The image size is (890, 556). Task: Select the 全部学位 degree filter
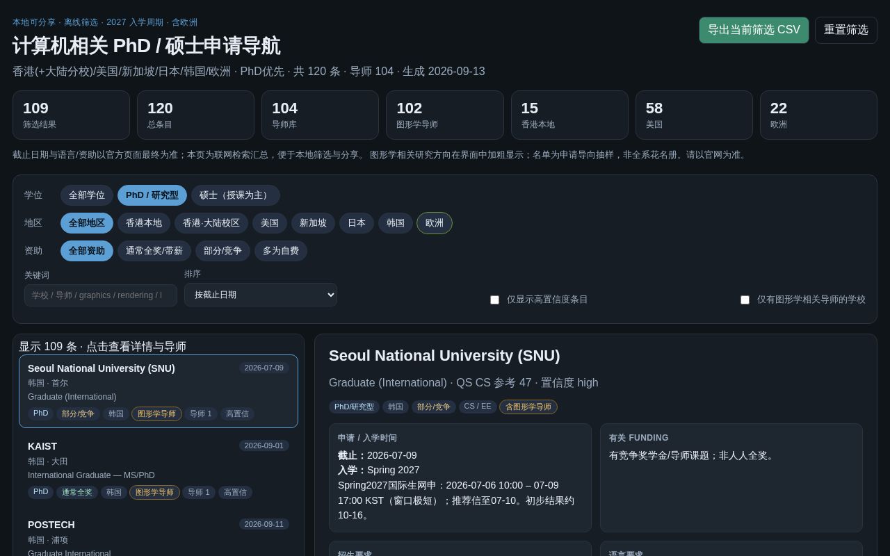pyautogui.click(x=87, y=195)
